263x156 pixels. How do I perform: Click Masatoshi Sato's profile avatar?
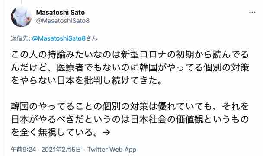[21, 16]
